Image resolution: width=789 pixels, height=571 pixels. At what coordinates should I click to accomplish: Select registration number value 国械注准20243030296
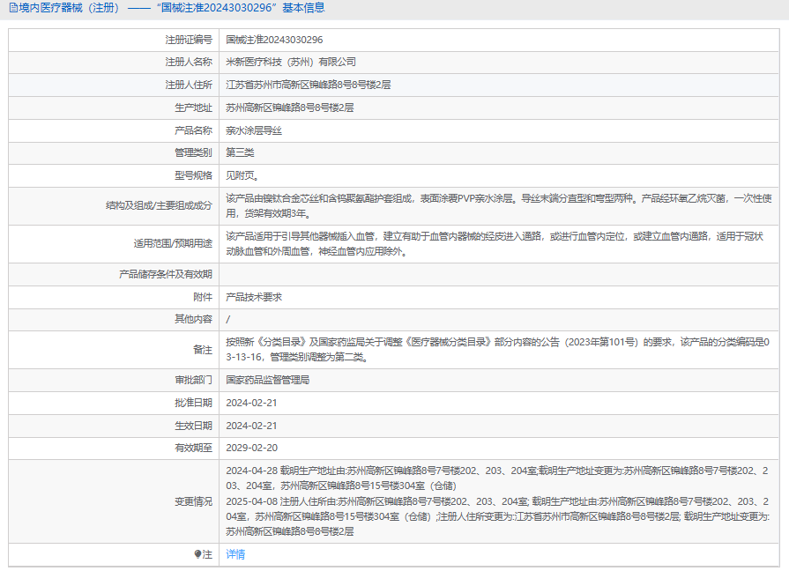point(274,40)
